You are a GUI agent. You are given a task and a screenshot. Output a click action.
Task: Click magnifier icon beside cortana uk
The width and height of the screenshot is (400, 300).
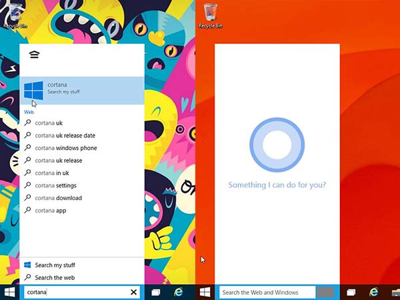click(x=27, y=123)
